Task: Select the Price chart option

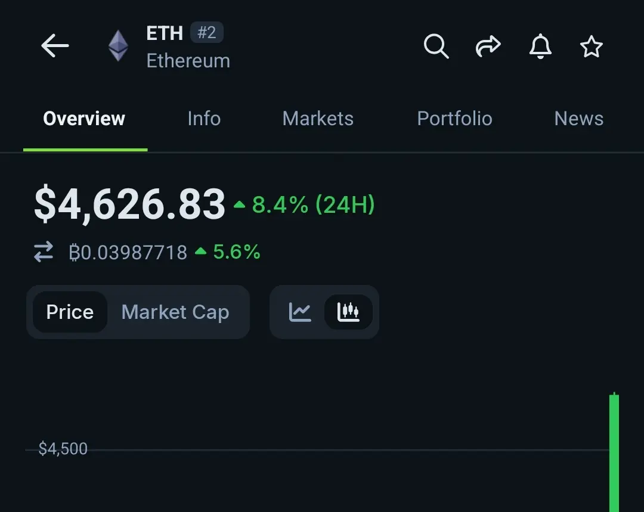Action: (x=70, y=312)
